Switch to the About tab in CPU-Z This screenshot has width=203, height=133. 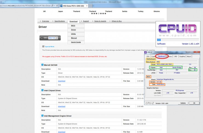(x=189, y=57)
